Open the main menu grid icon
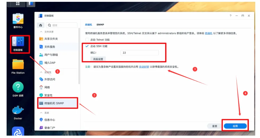260x138 pixels. [x=18, y=4]
